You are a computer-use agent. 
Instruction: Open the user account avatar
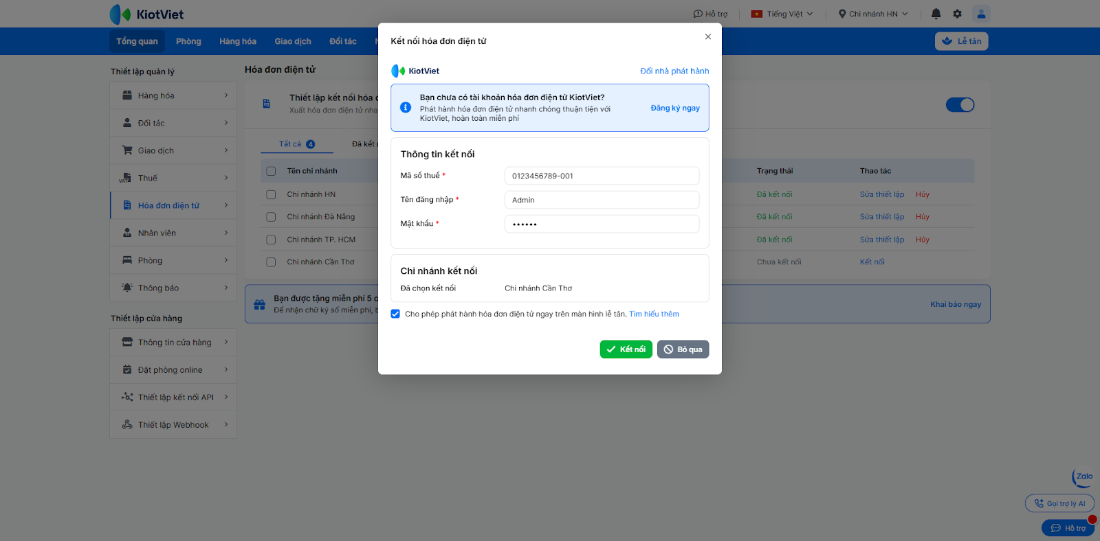click(x=981, y=14)
